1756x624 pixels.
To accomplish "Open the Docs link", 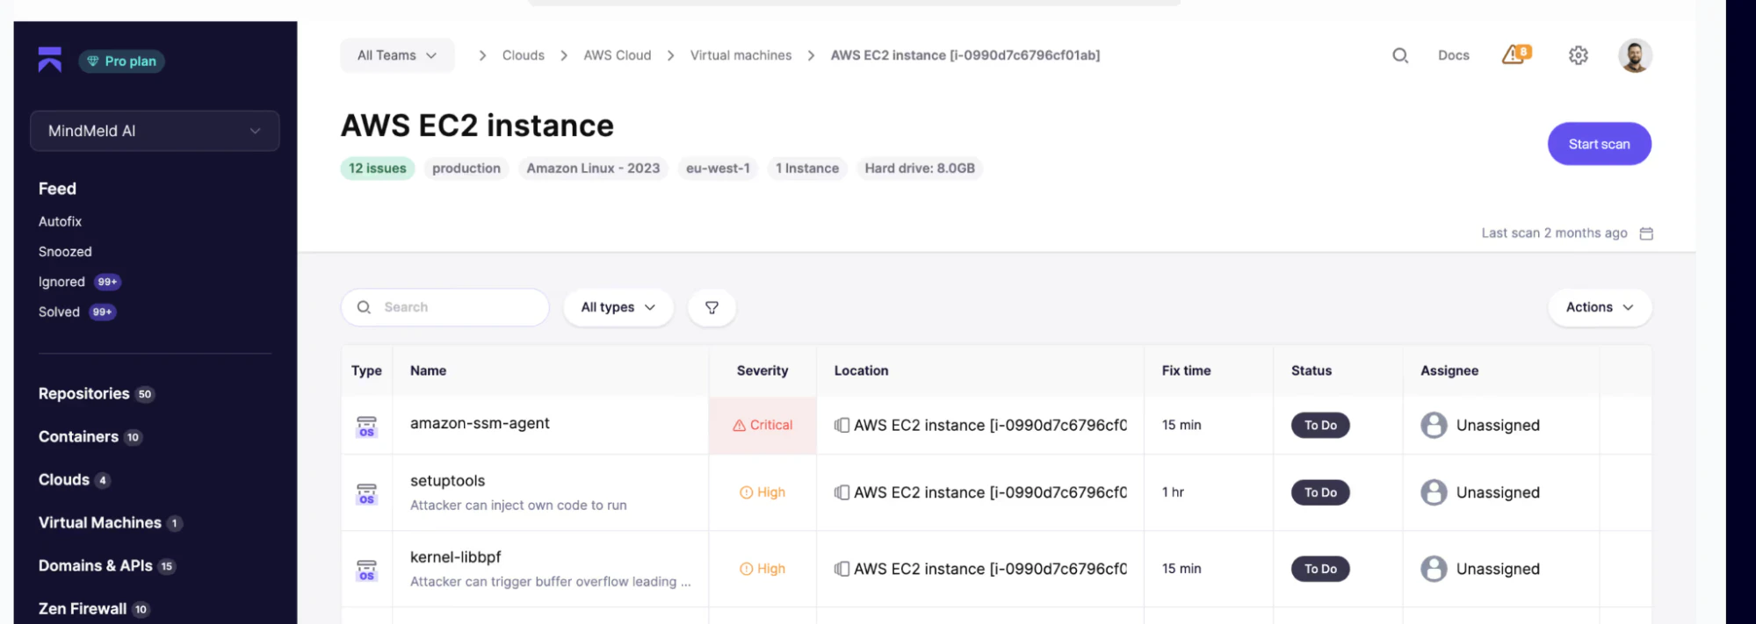I will [x=1453, y=55].
